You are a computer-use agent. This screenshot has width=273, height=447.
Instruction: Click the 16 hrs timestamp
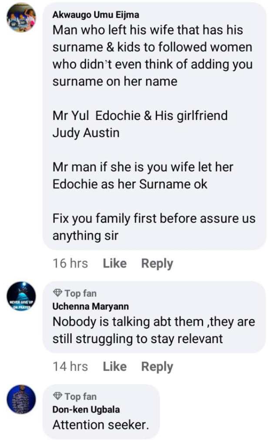pos(70,263)
